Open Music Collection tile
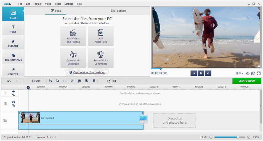Screen dimensions: 263x141 click(x=73, y=58)
